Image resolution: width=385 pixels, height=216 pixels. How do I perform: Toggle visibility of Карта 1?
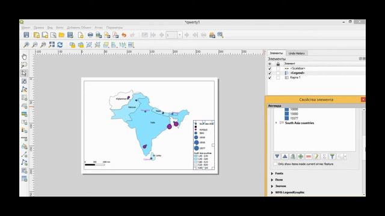[270, 77]
